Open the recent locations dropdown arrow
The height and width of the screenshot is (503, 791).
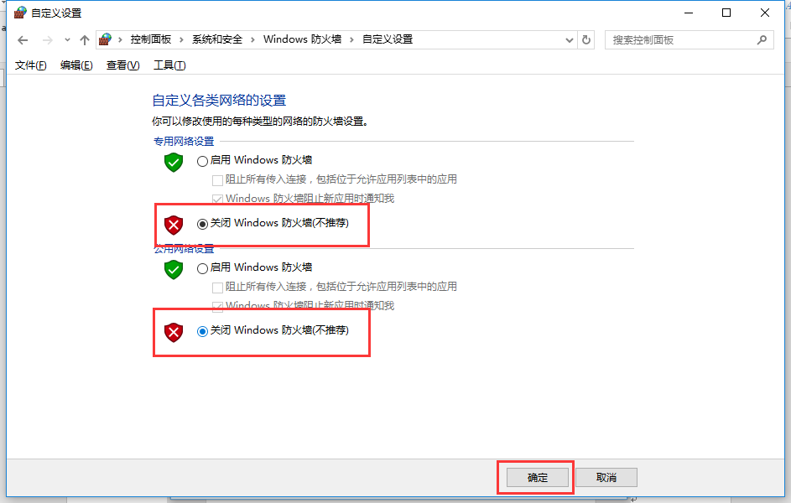pyautogui.click(x=67, y=39)
